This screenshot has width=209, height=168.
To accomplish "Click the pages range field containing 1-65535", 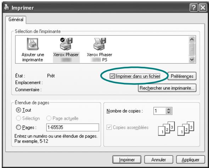I will click(73, 127).
